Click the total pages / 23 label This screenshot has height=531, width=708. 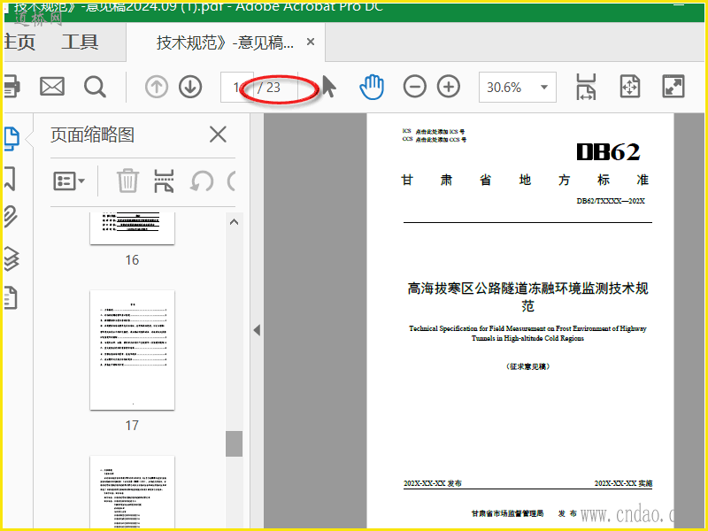pyautogui.click(x=269, y=87)
